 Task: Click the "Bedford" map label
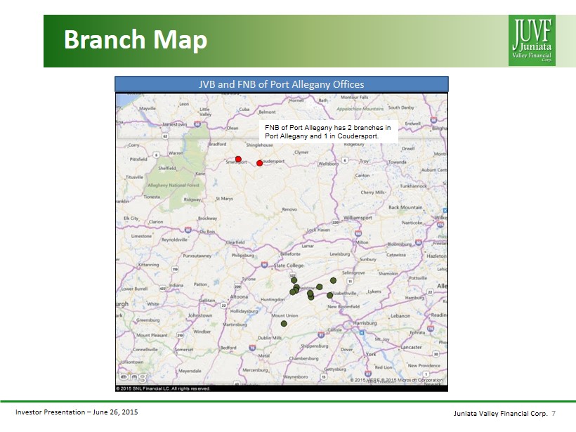(x=228, y=348)
